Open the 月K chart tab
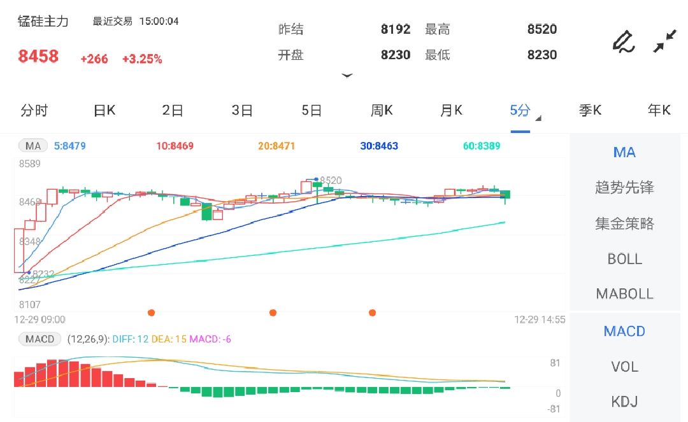The height and width of the screenshot is (422, 688). (x=451, y=110)
